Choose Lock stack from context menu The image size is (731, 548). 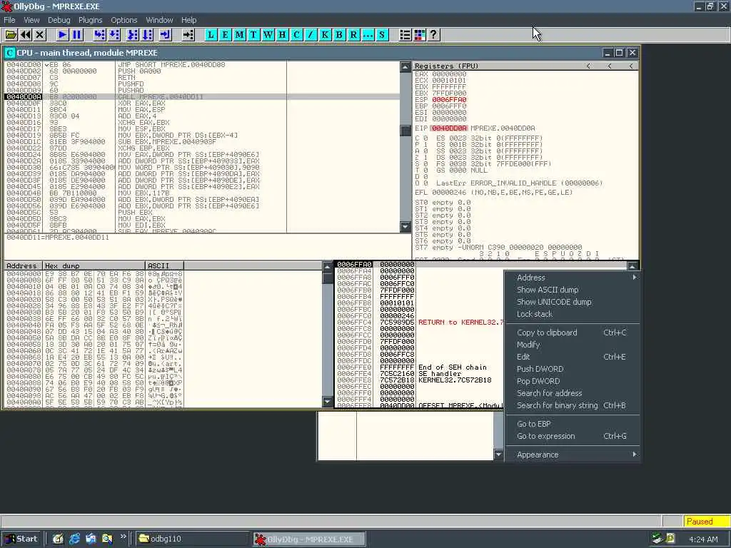pos(573,314)
